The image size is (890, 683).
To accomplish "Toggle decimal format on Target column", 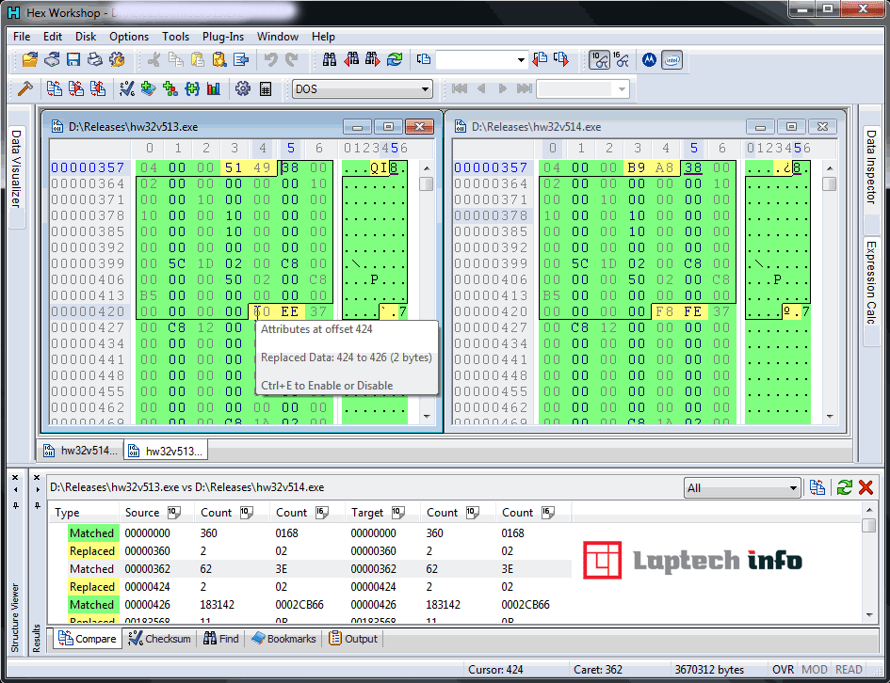I will (x=397, y=513).
